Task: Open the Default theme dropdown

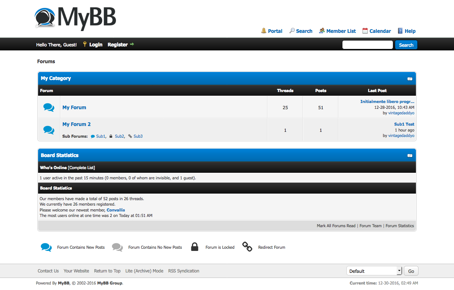Action: click(x=374, y=271)
